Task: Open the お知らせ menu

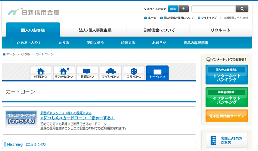Action: (159, 43)
